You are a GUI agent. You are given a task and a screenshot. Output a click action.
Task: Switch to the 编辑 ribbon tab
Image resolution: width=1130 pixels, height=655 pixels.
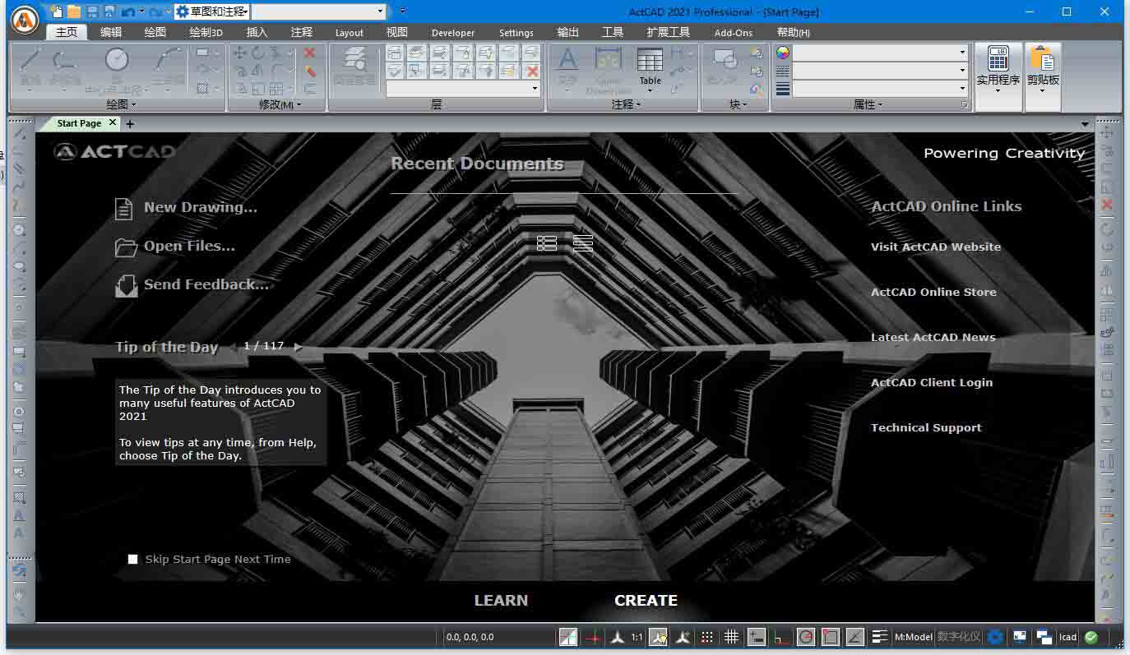(111, 32)
